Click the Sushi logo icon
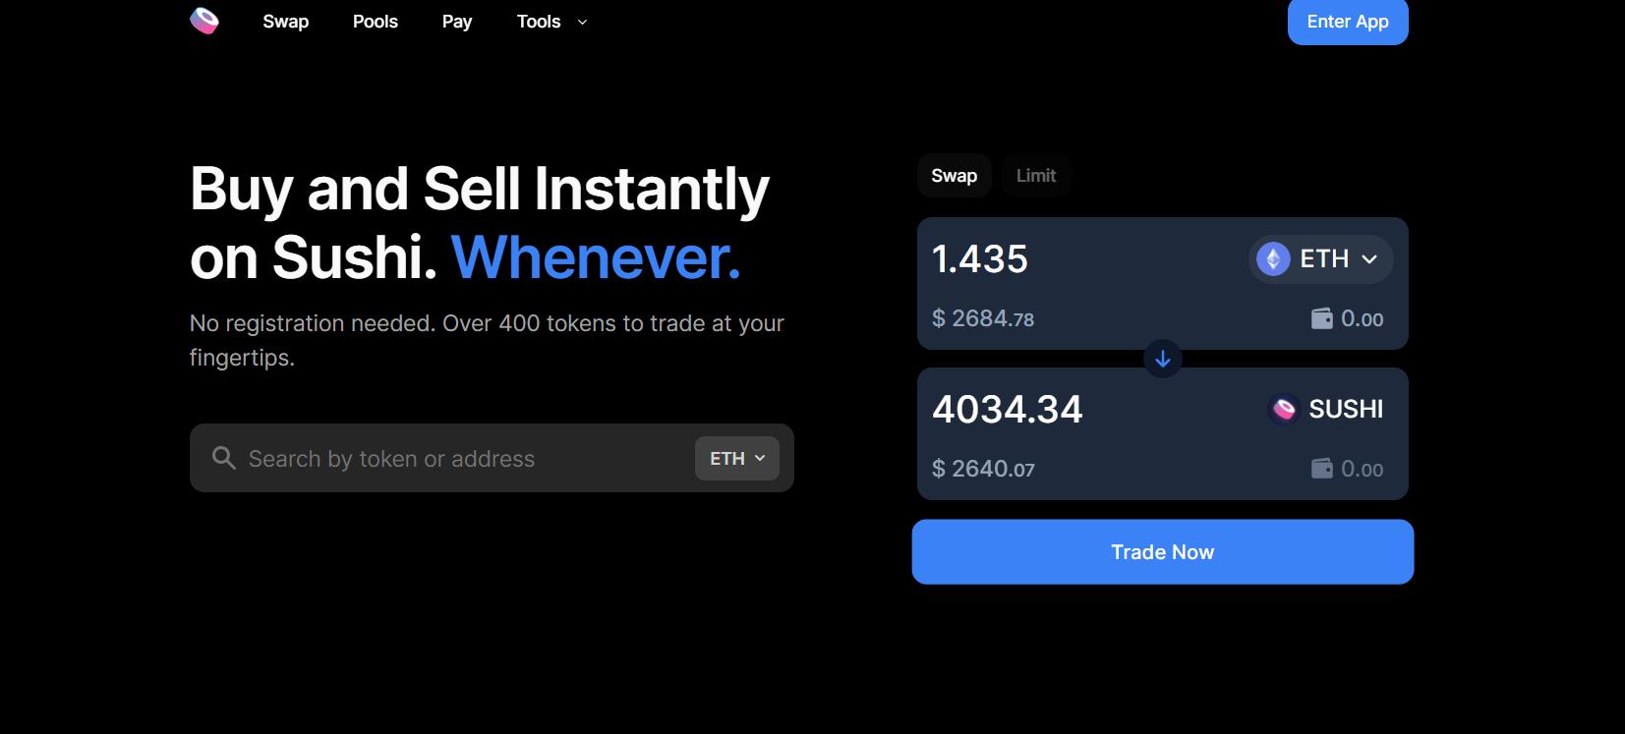The height and width of the screenshot is (734, 1625). pos(204,21)
